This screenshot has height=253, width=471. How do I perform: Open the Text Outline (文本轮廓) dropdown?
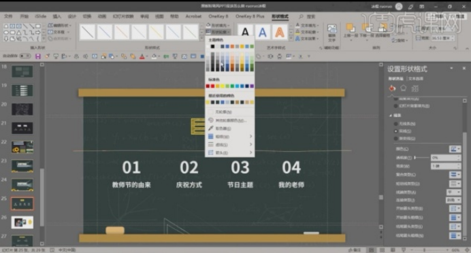coord(307,32)
